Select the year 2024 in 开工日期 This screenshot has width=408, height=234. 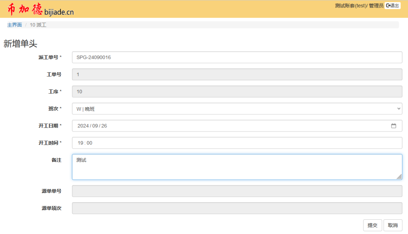coord(83,126)
